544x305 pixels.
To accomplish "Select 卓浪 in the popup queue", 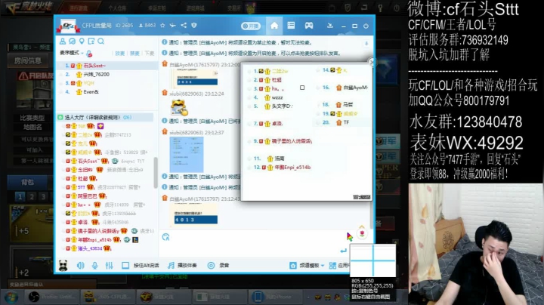I will tap(277, 123).
